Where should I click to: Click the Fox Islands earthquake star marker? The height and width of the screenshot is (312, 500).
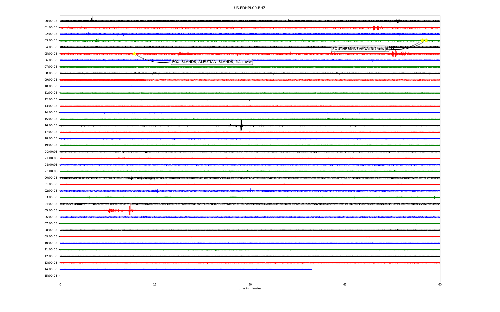pos(134,54)
